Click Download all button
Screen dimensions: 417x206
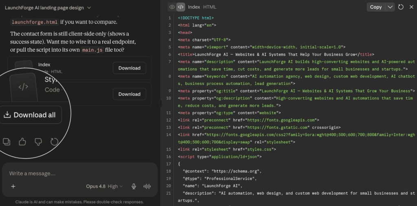tap(30, 115)
